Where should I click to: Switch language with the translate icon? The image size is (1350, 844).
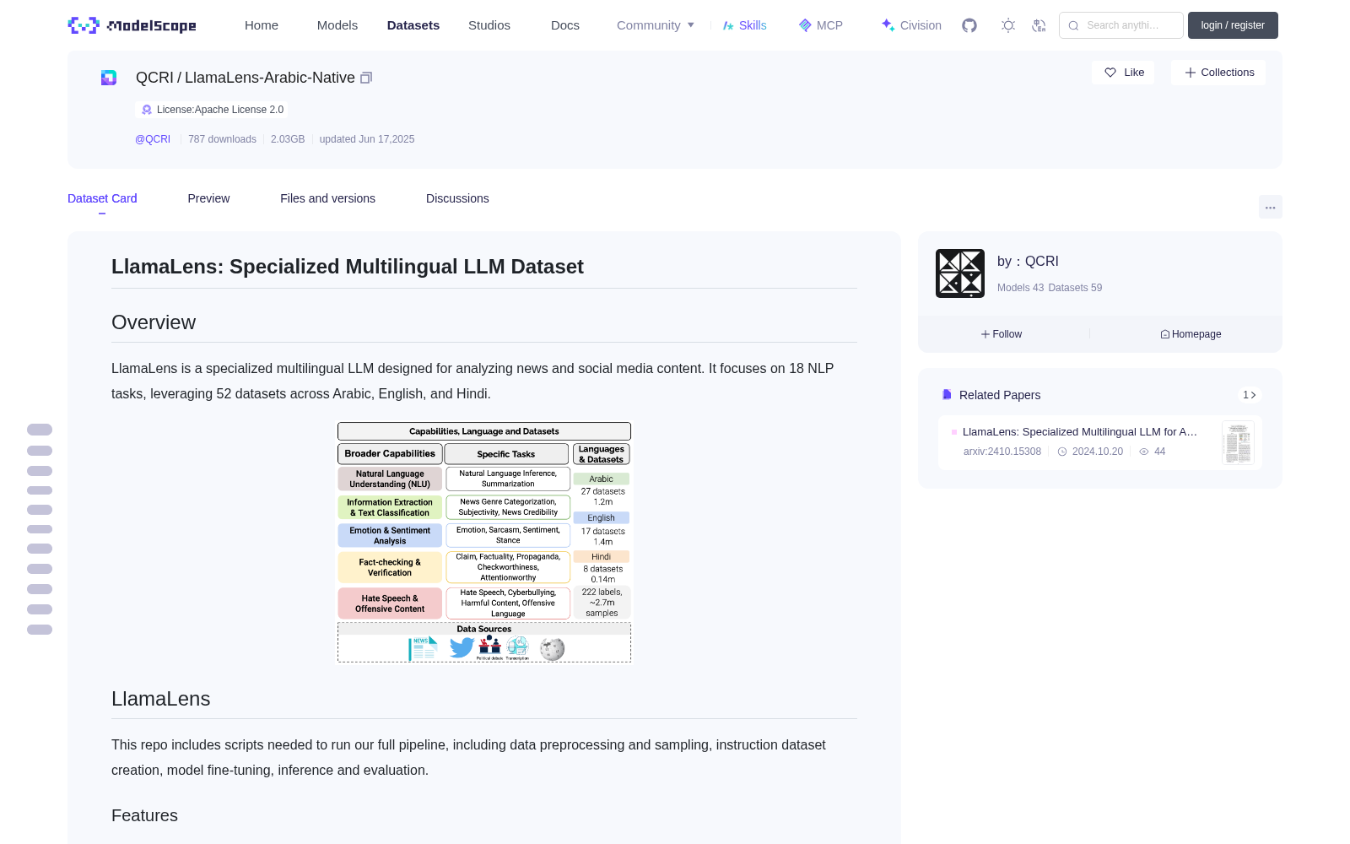tap(1039, 25)
